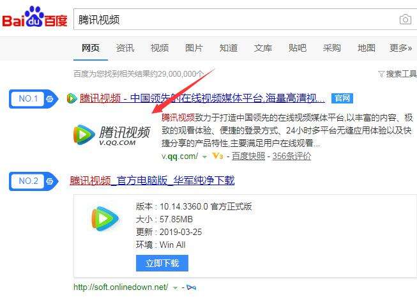Screen dimensions: 417x297
Task: Open the 图片 tab
Action: 194,48
